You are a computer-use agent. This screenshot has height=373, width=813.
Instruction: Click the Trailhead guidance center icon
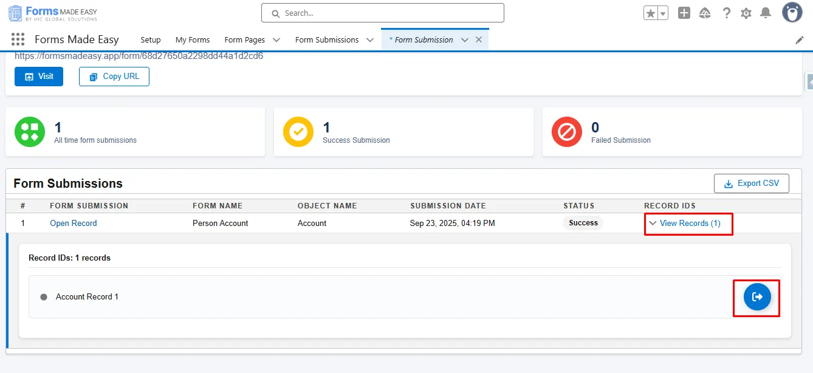click(x=705, y=13)
